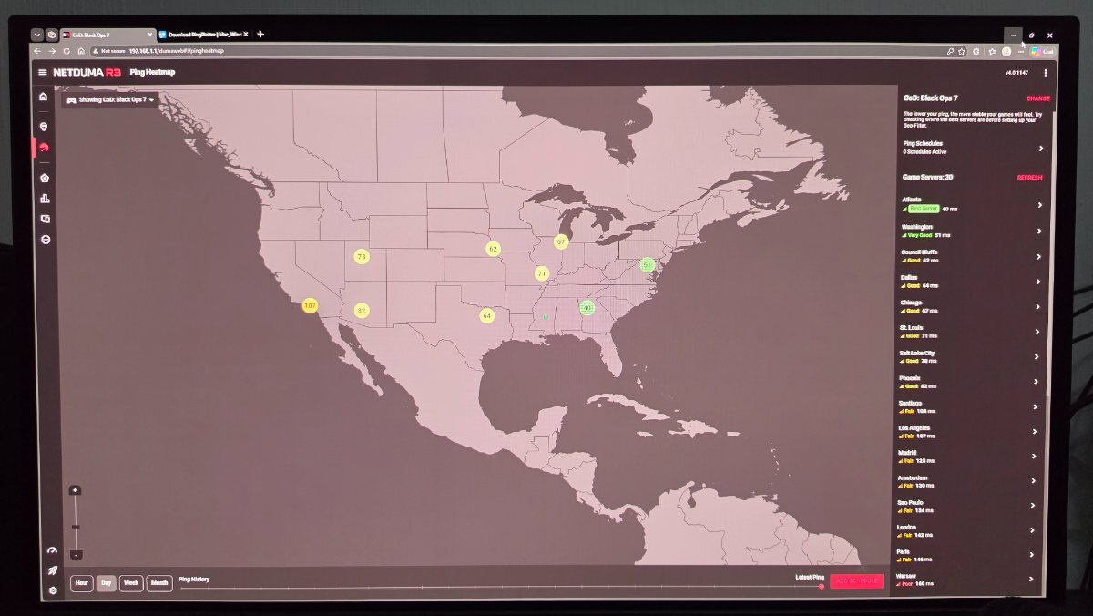Viewport: 1093px width, 616px height.
Task: Click the speedometer icon in sidebar
Action: pyautogui.click(x=52, y=550)
